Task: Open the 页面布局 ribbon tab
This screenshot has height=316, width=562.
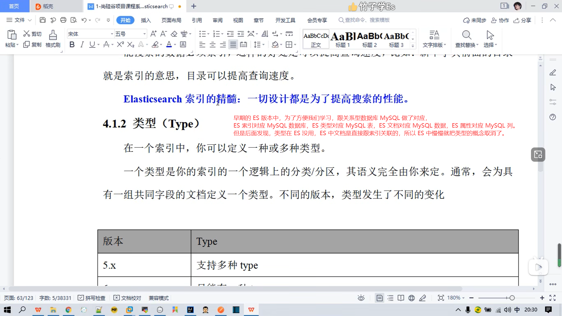Action: (171, 20)
